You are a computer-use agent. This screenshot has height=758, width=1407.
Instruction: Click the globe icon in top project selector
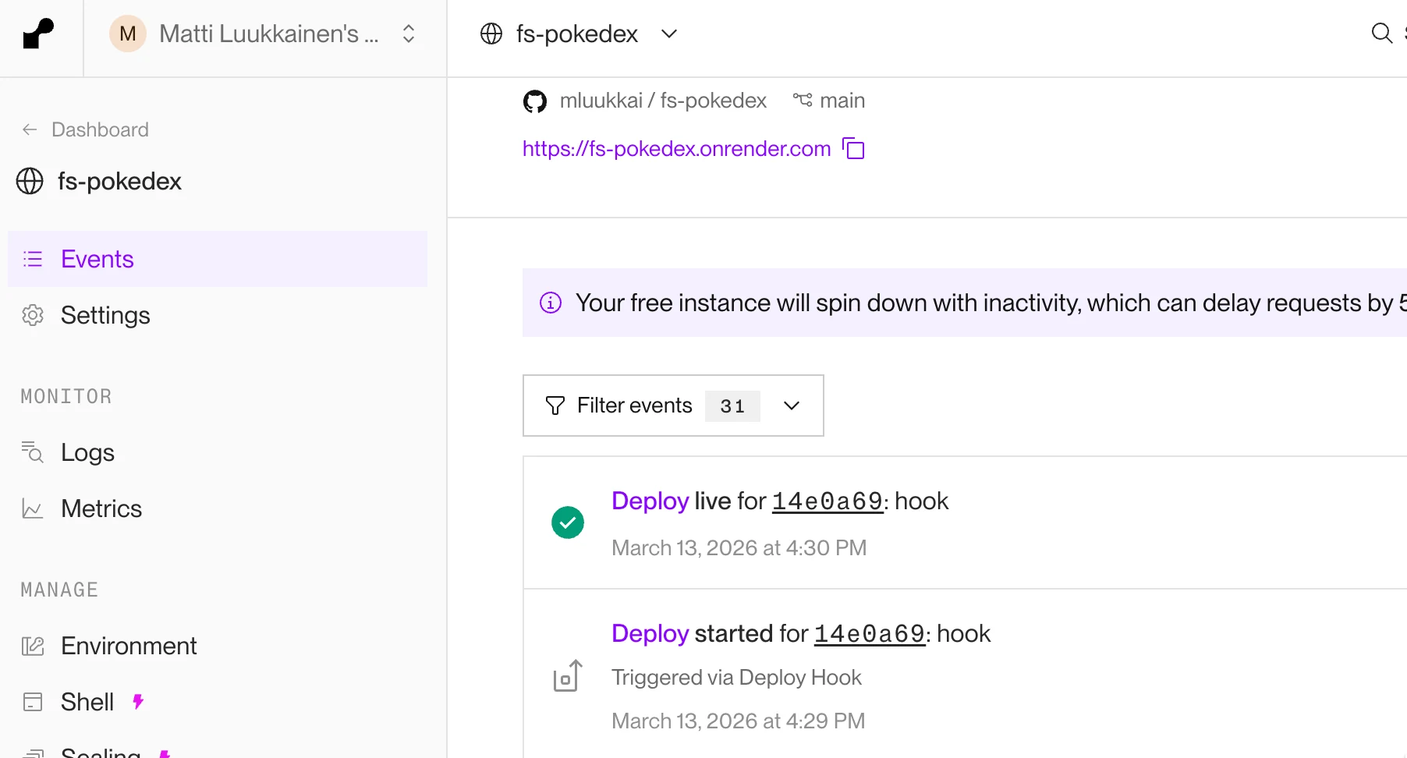[x=491, y=34]
